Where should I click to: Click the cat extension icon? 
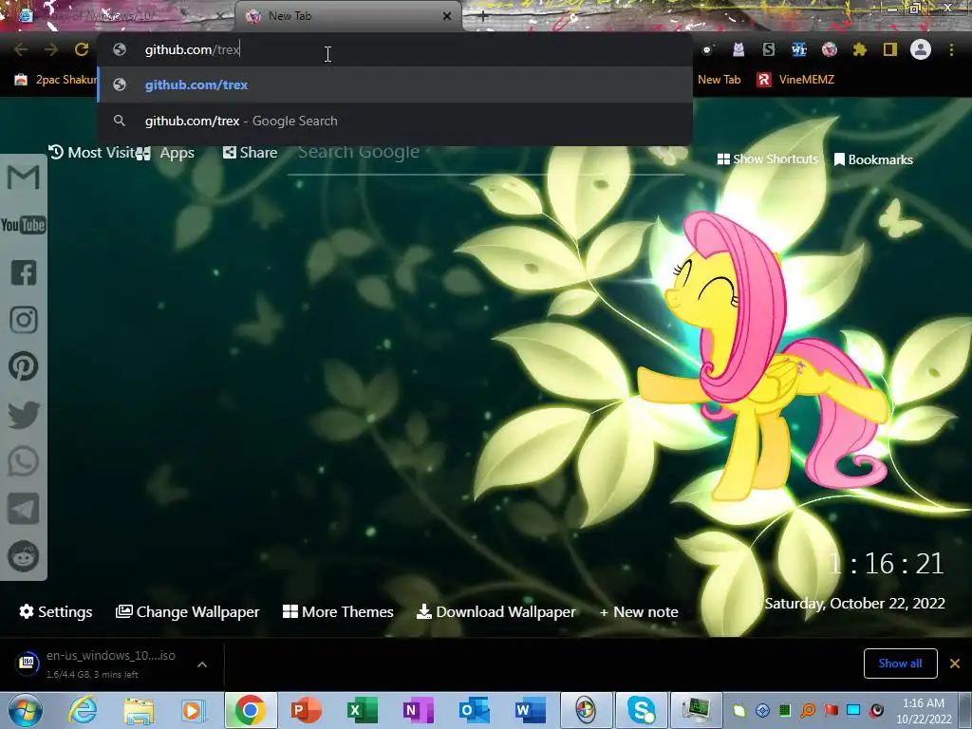click(x=738, y=49)
